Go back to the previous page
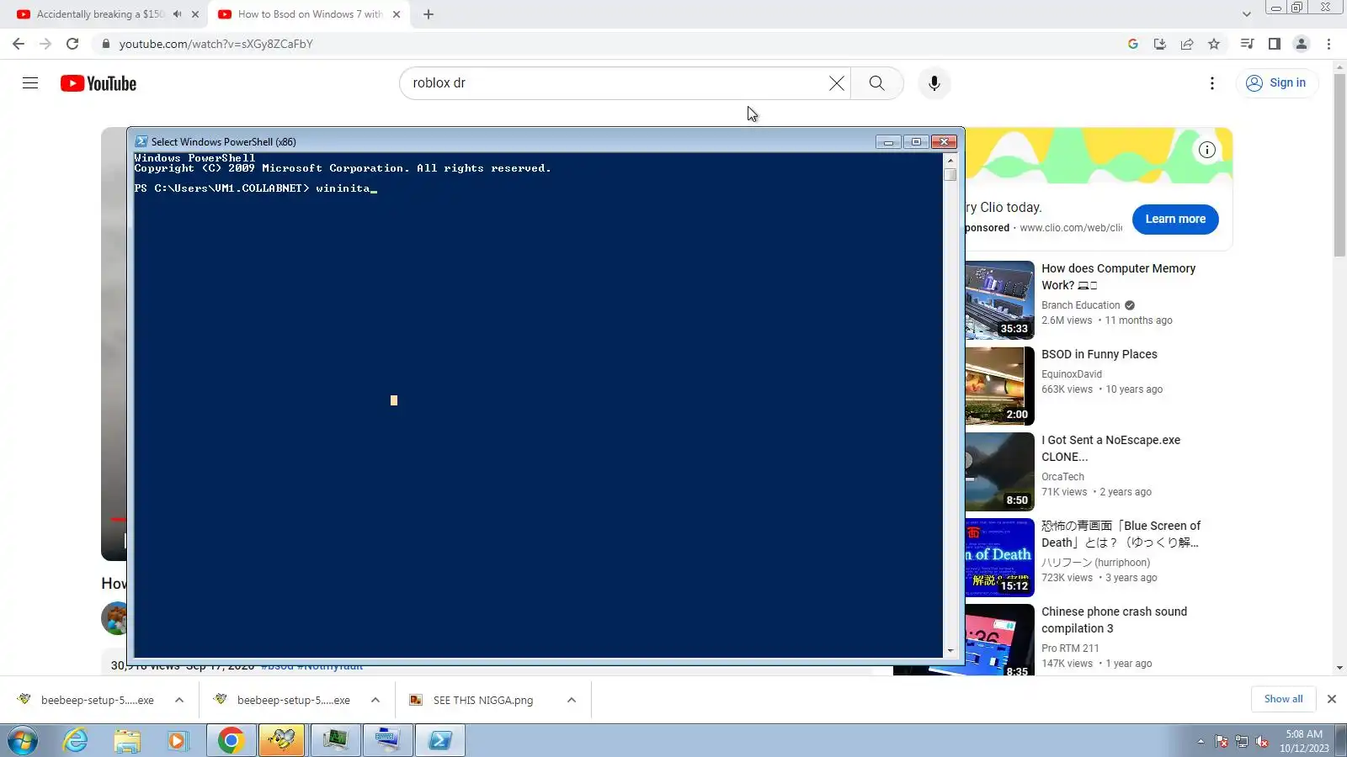The image size is (1347, 757). click(x=19, y=44)
